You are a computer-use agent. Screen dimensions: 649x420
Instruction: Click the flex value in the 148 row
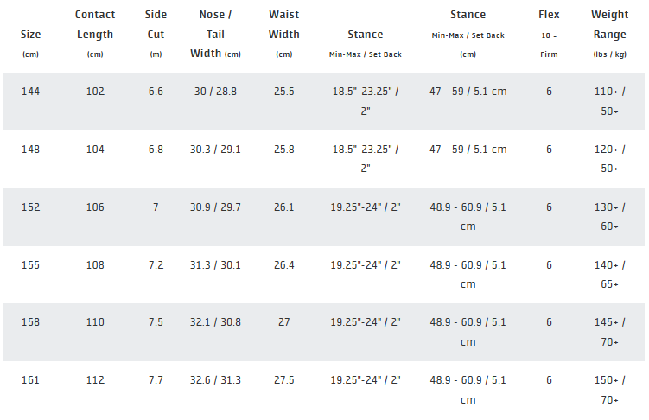(549, 150)
